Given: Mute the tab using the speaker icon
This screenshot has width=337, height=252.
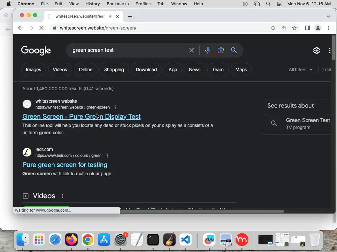Looking at the screenshot, I should 110,16.
